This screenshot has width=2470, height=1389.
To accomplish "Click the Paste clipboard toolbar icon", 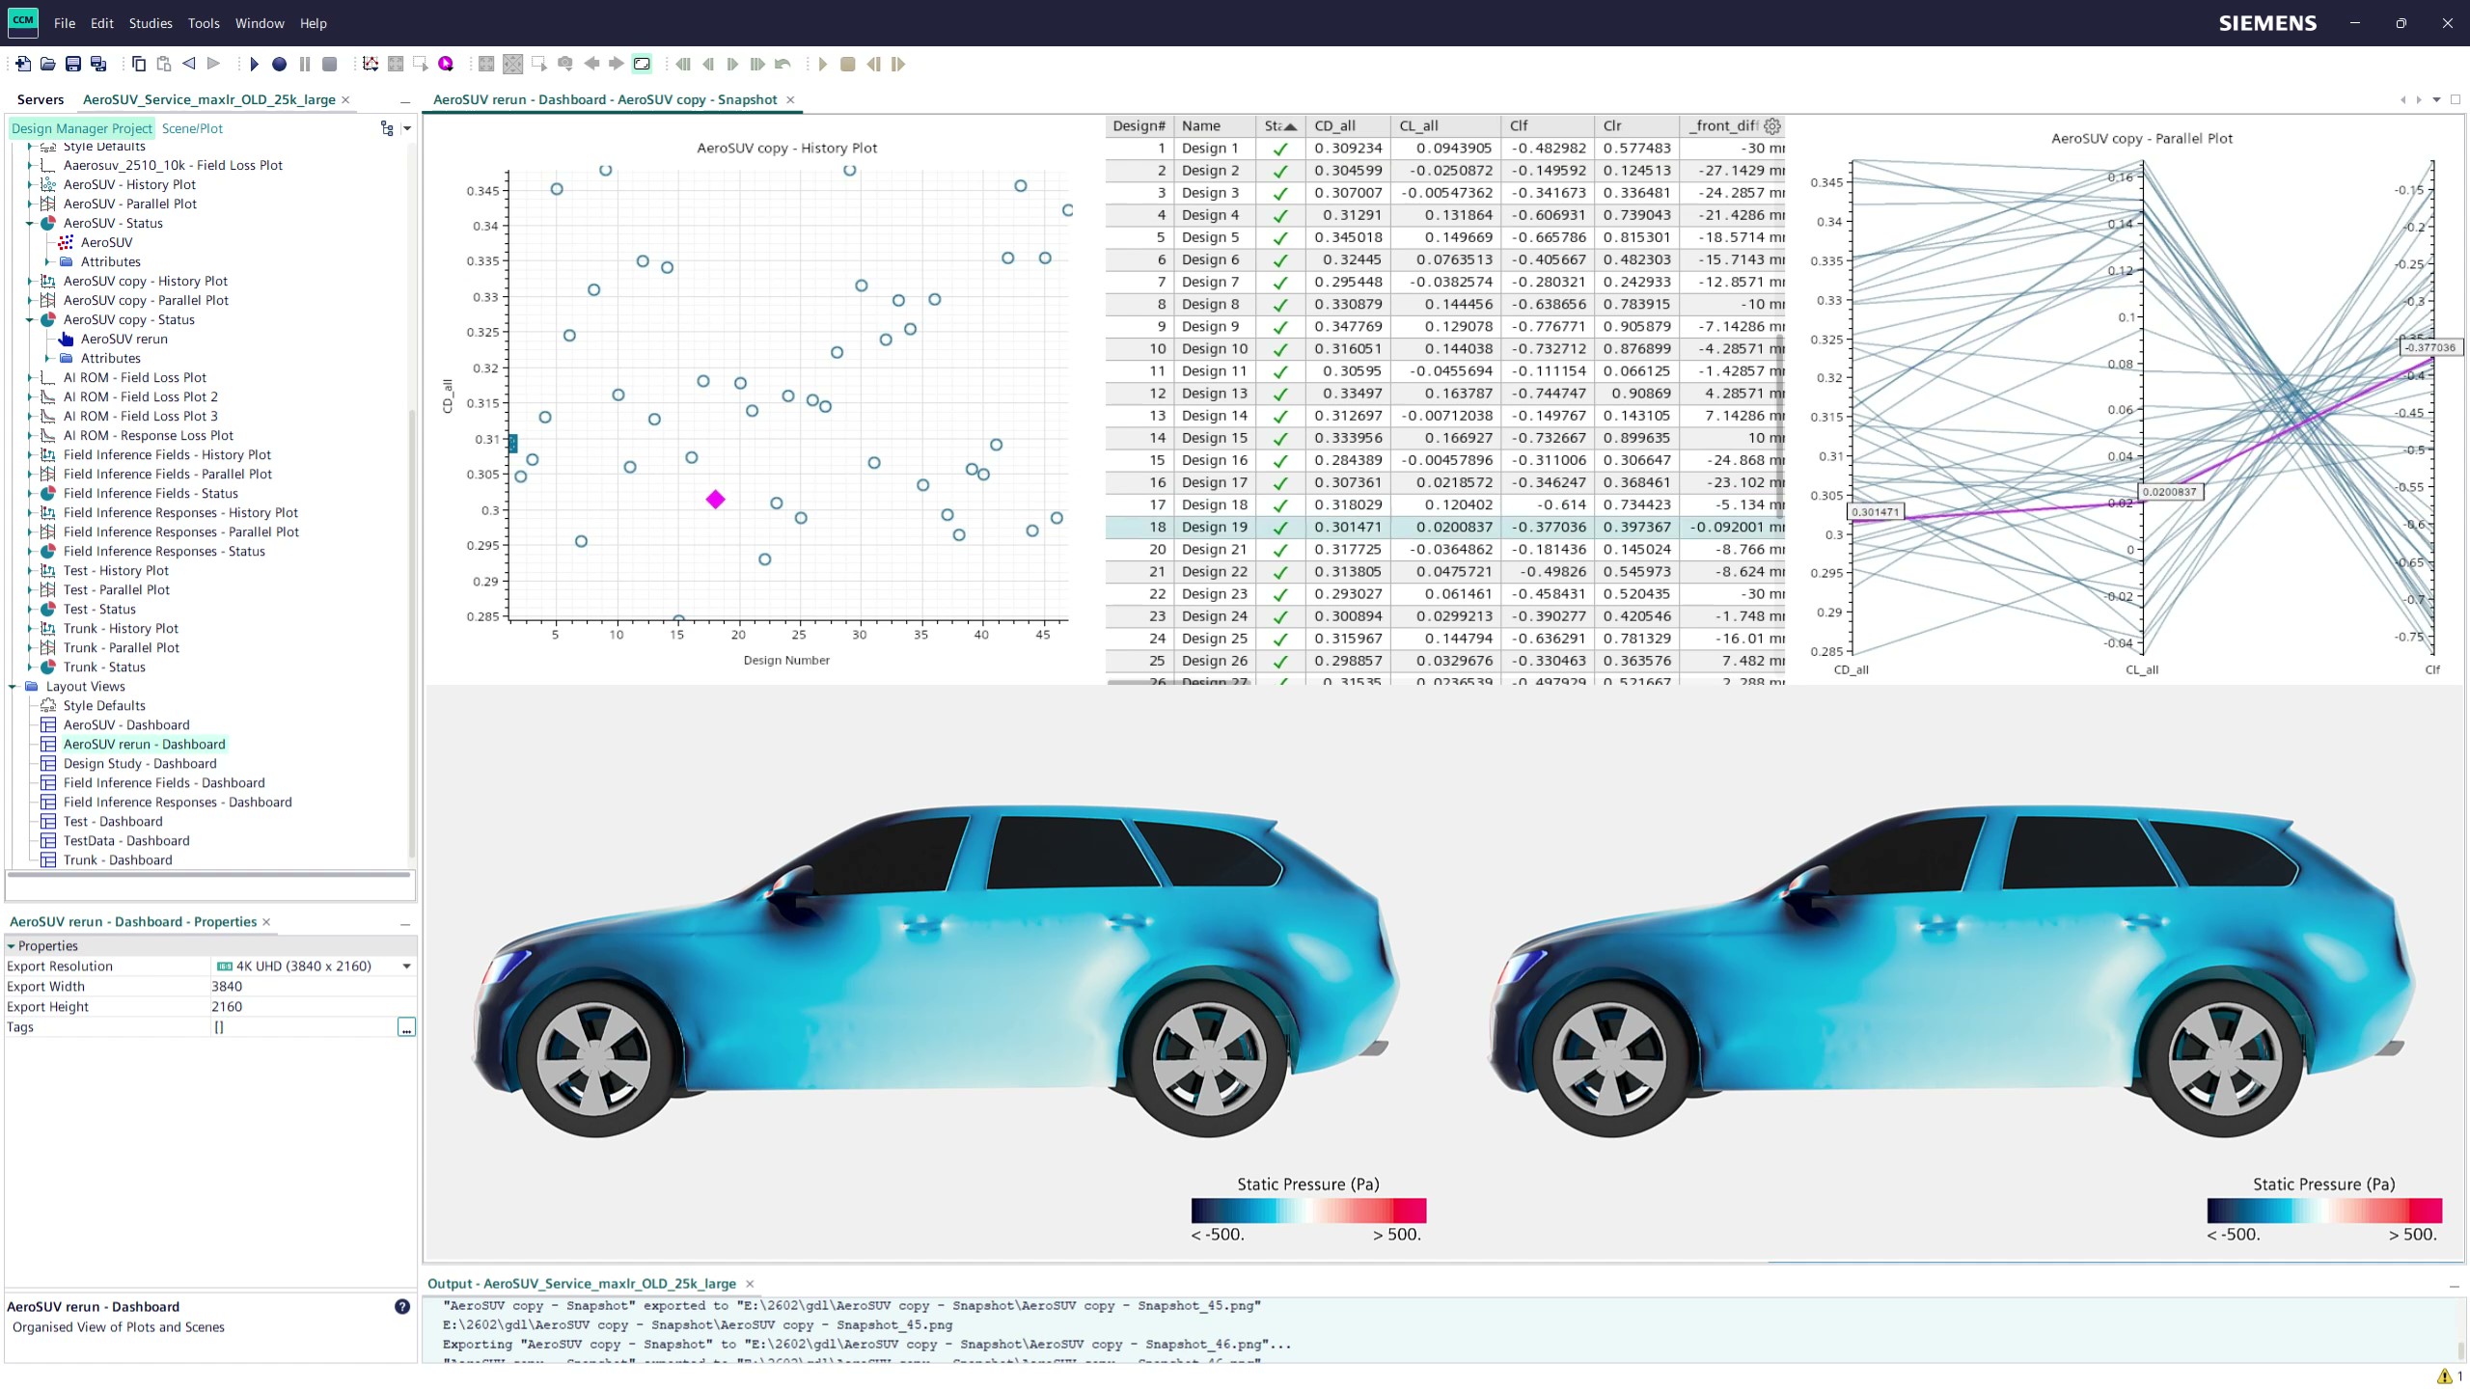I will coord(164,64).
